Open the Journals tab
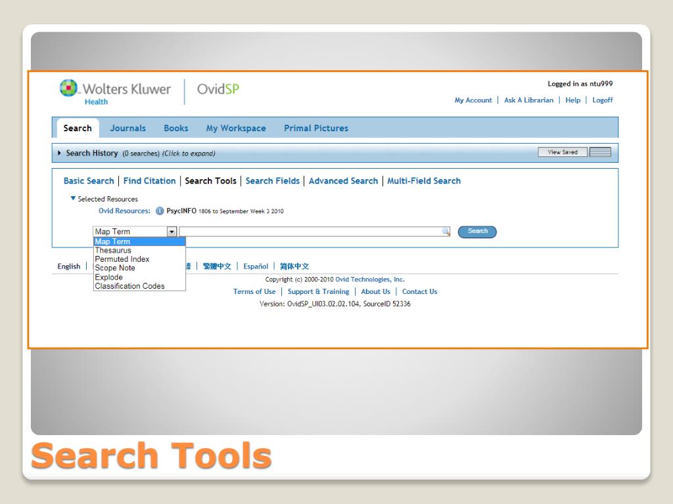This screenshot has height=504, width=673. 128,128
